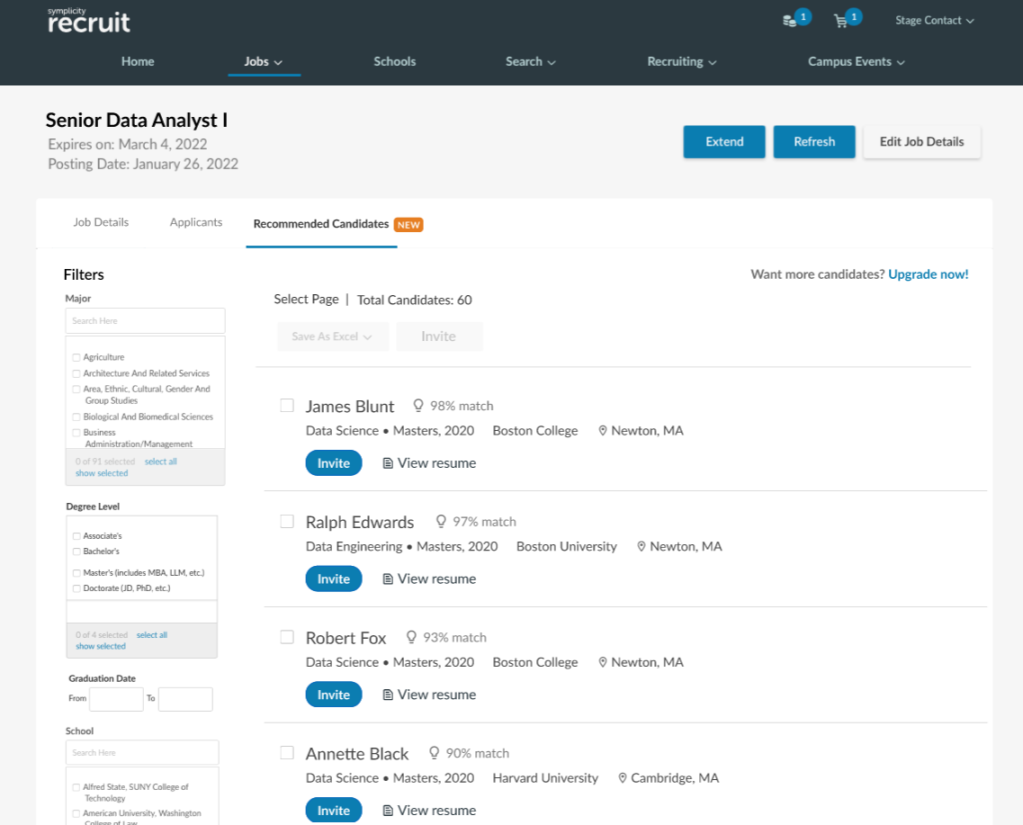
Task: Check the Agriculture major filter
Action: [76, 357]
